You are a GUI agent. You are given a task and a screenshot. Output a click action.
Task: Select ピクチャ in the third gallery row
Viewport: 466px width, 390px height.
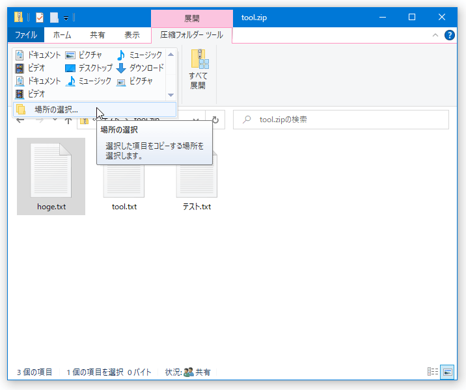[135, 81]
